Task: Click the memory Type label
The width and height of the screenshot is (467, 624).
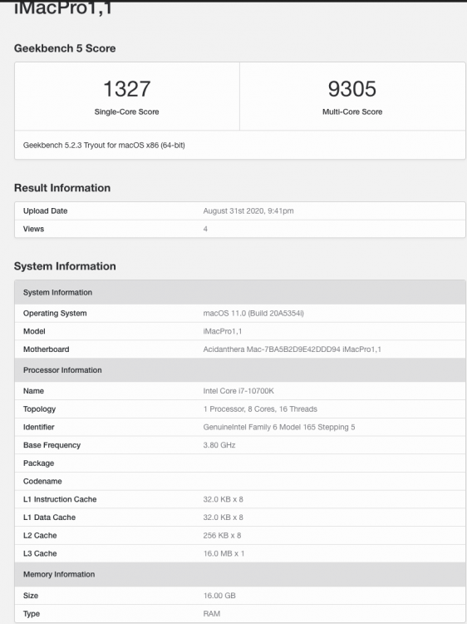Action: pyautogui.click(x=32, y=614)
